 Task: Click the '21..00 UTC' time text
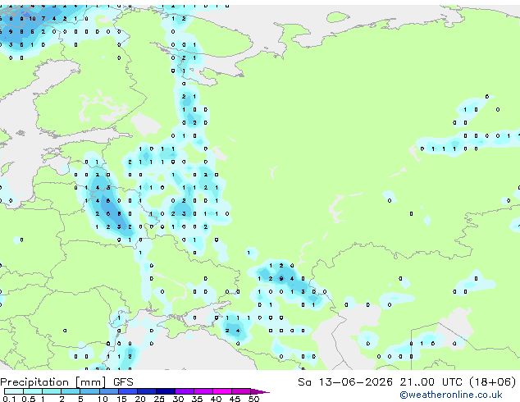[x=431, y=382]
